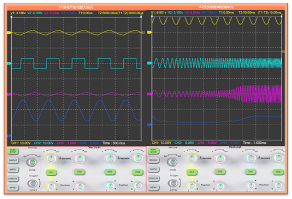The image size is (292, 199).
Task: Click the cyan CH2 ground marker on the left scope
Action: pos(9,63)
